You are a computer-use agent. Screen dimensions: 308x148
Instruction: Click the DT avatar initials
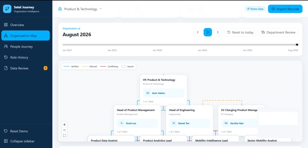tap(174, 123)
